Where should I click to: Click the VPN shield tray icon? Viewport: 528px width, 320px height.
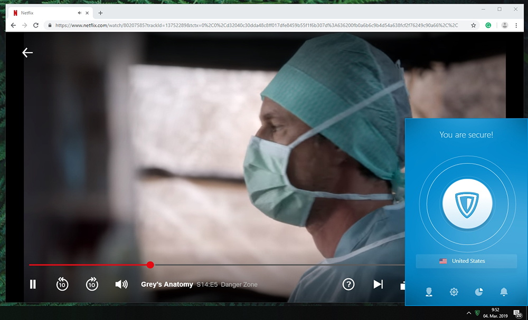477,313
